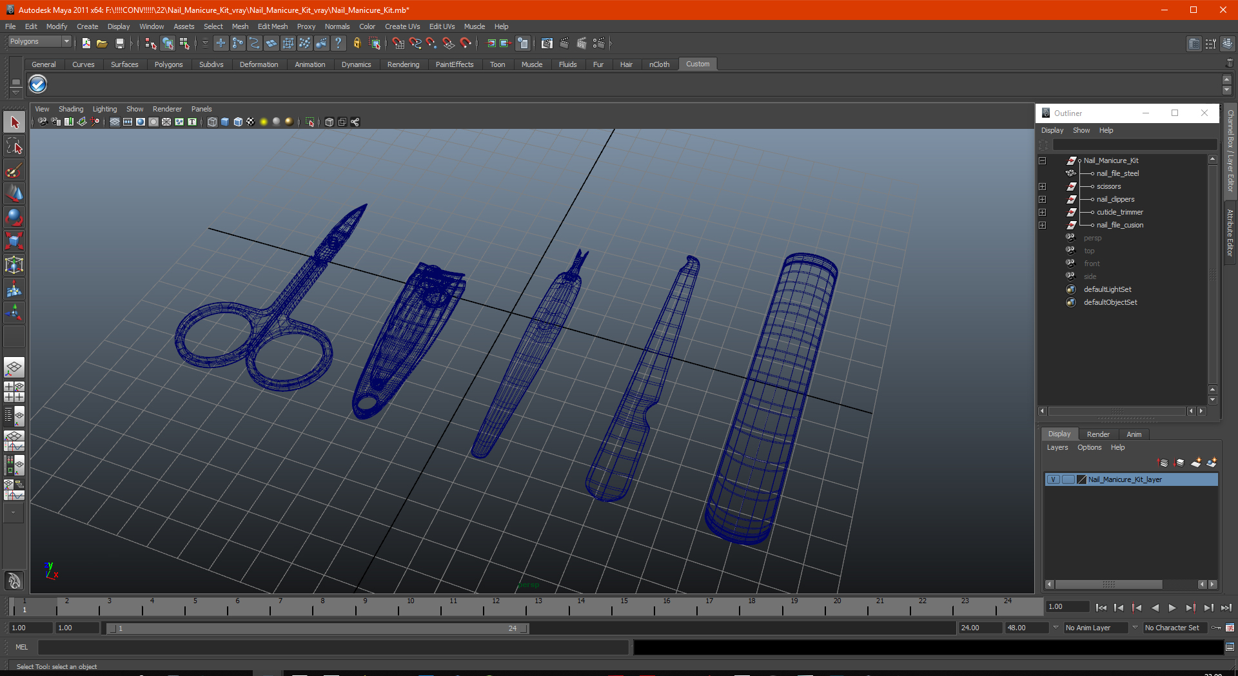Viewport: 1238px width, 676px height.
Task: Play the animation forwards
Action: (x=1172, y=607)
